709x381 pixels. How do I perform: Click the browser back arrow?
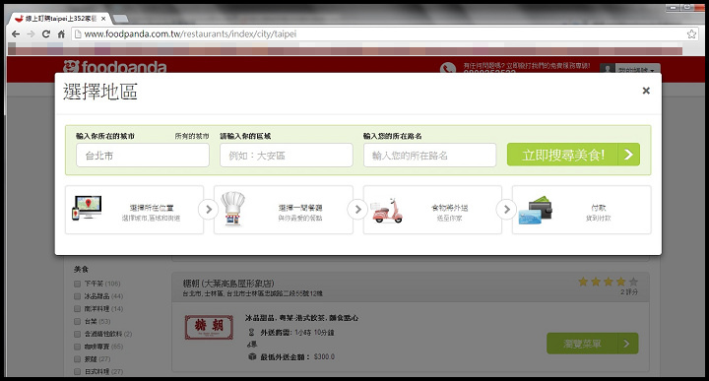coord(16,33)
